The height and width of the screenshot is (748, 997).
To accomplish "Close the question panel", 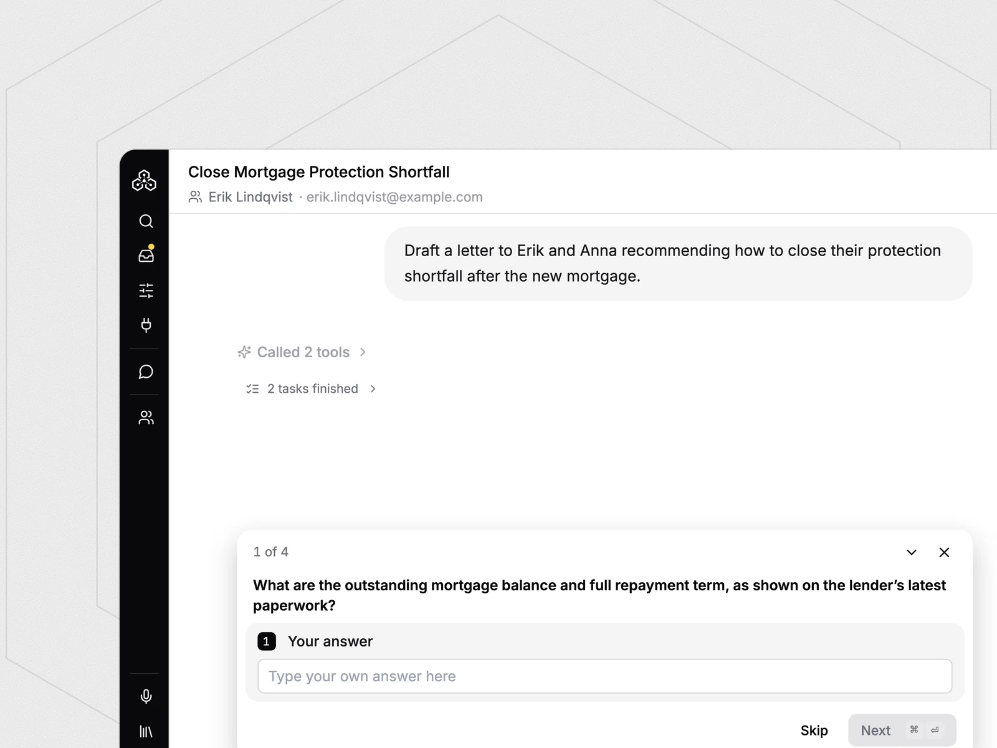I will 944,552.
